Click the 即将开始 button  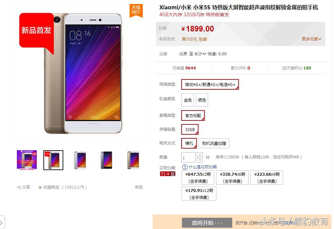207,223
